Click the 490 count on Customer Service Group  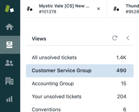[x=121, y=71]
